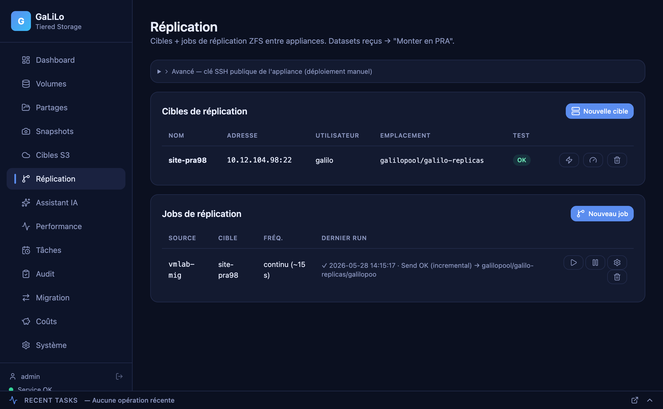Click the site-pra98 target name

click(188, 160)
